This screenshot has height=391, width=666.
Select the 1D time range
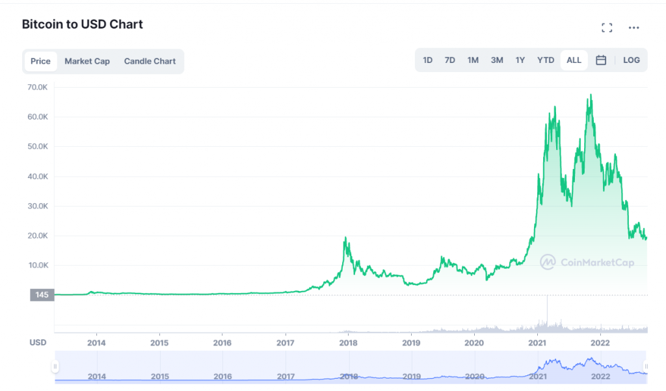(x=428, y=60)
